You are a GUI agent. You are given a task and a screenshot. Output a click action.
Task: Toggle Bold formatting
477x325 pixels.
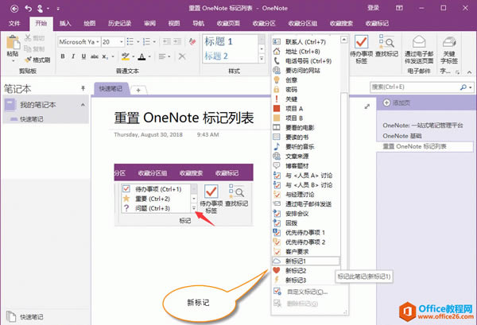(x=63, y=56)
